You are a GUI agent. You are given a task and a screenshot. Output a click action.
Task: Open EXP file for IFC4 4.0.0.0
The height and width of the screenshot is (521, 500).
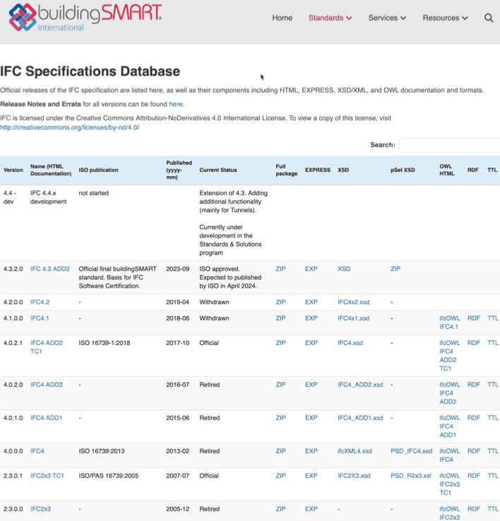311,451
